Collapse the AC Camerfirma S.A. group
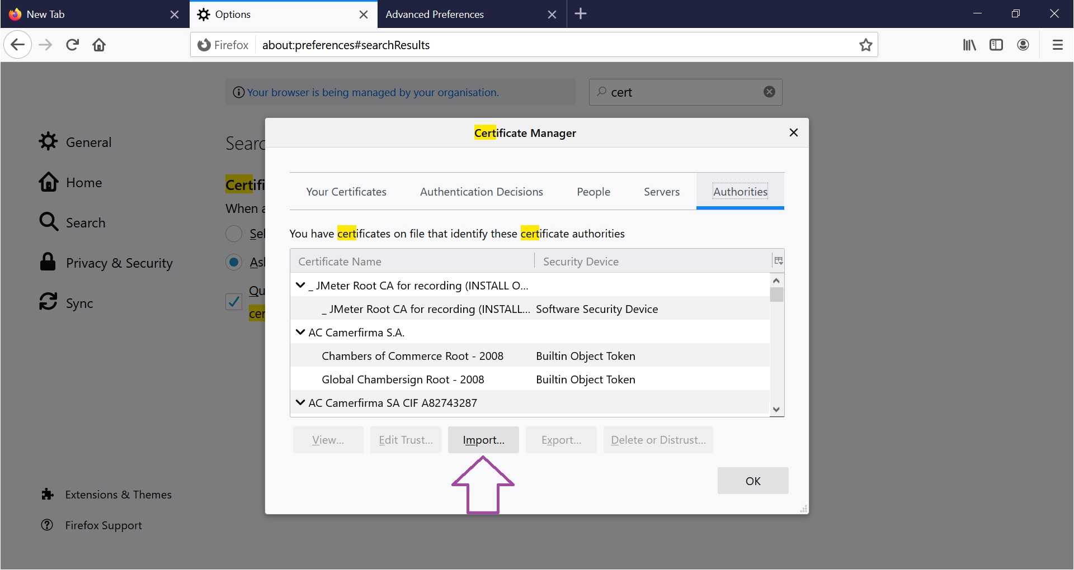 click(x=300, y=332)
